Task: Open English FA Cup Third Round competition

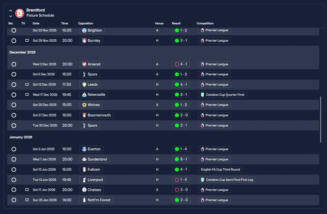Action: coord(220,169)
